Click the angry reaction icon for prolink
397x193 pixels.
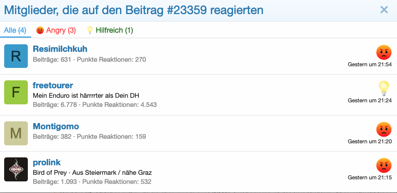pos(384,165)
